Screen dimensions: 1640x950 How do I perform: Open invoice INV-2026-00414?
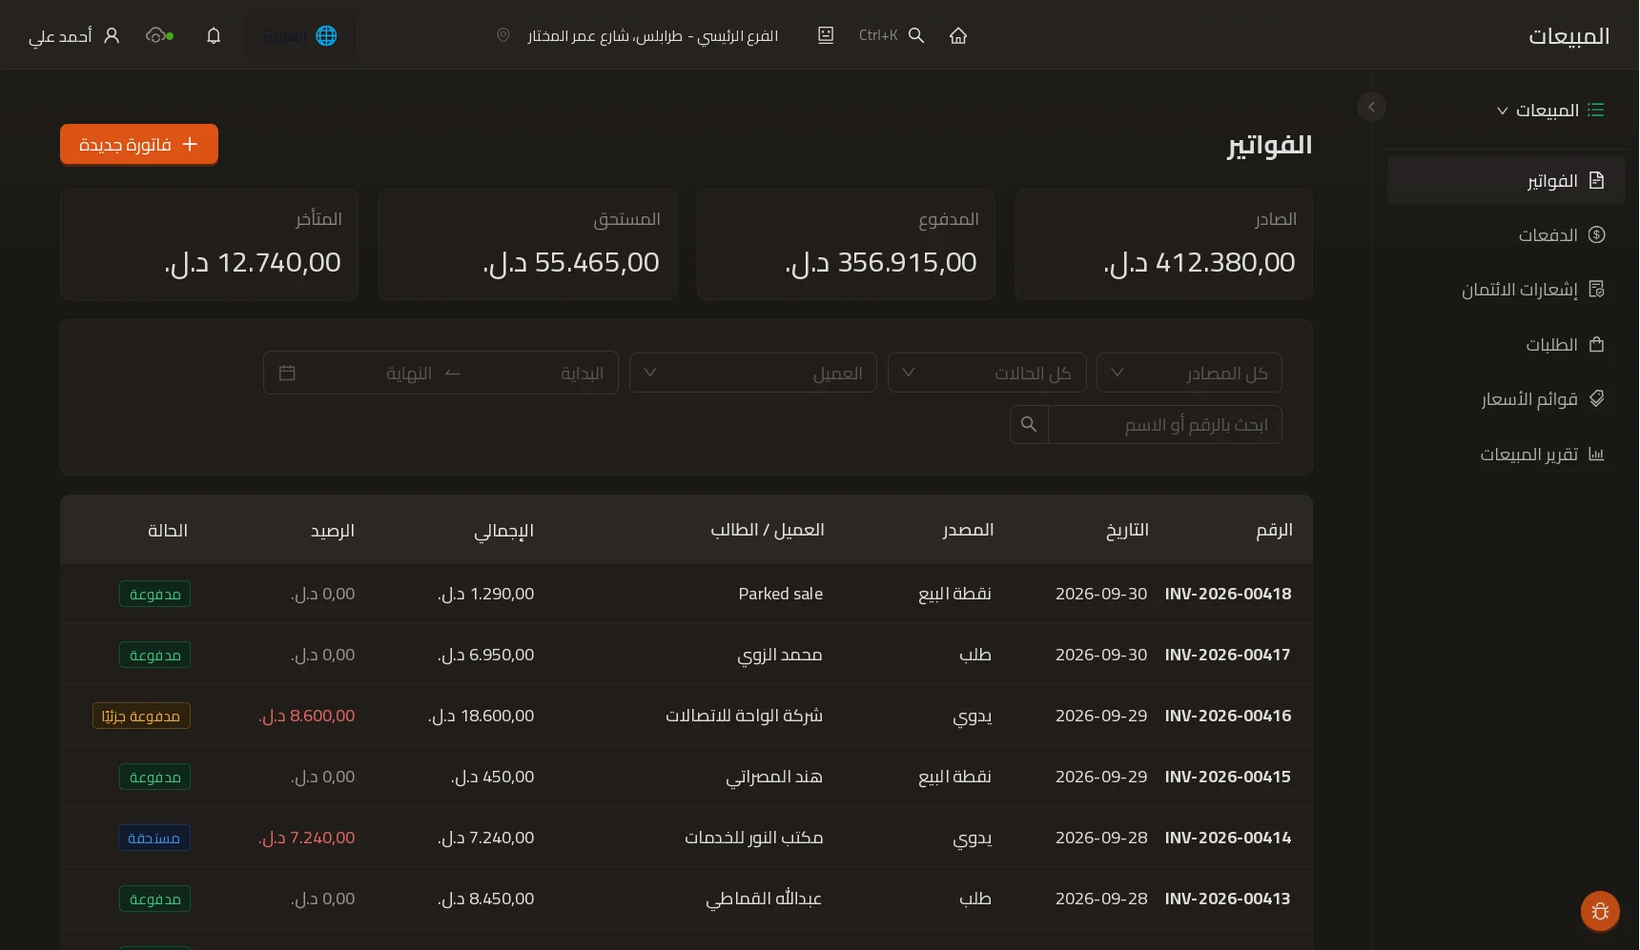coord(1228,838)
